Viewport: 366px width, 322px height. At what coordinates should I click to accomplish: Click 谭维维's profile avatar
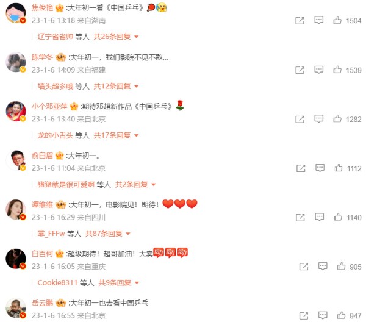pos(16,210)
